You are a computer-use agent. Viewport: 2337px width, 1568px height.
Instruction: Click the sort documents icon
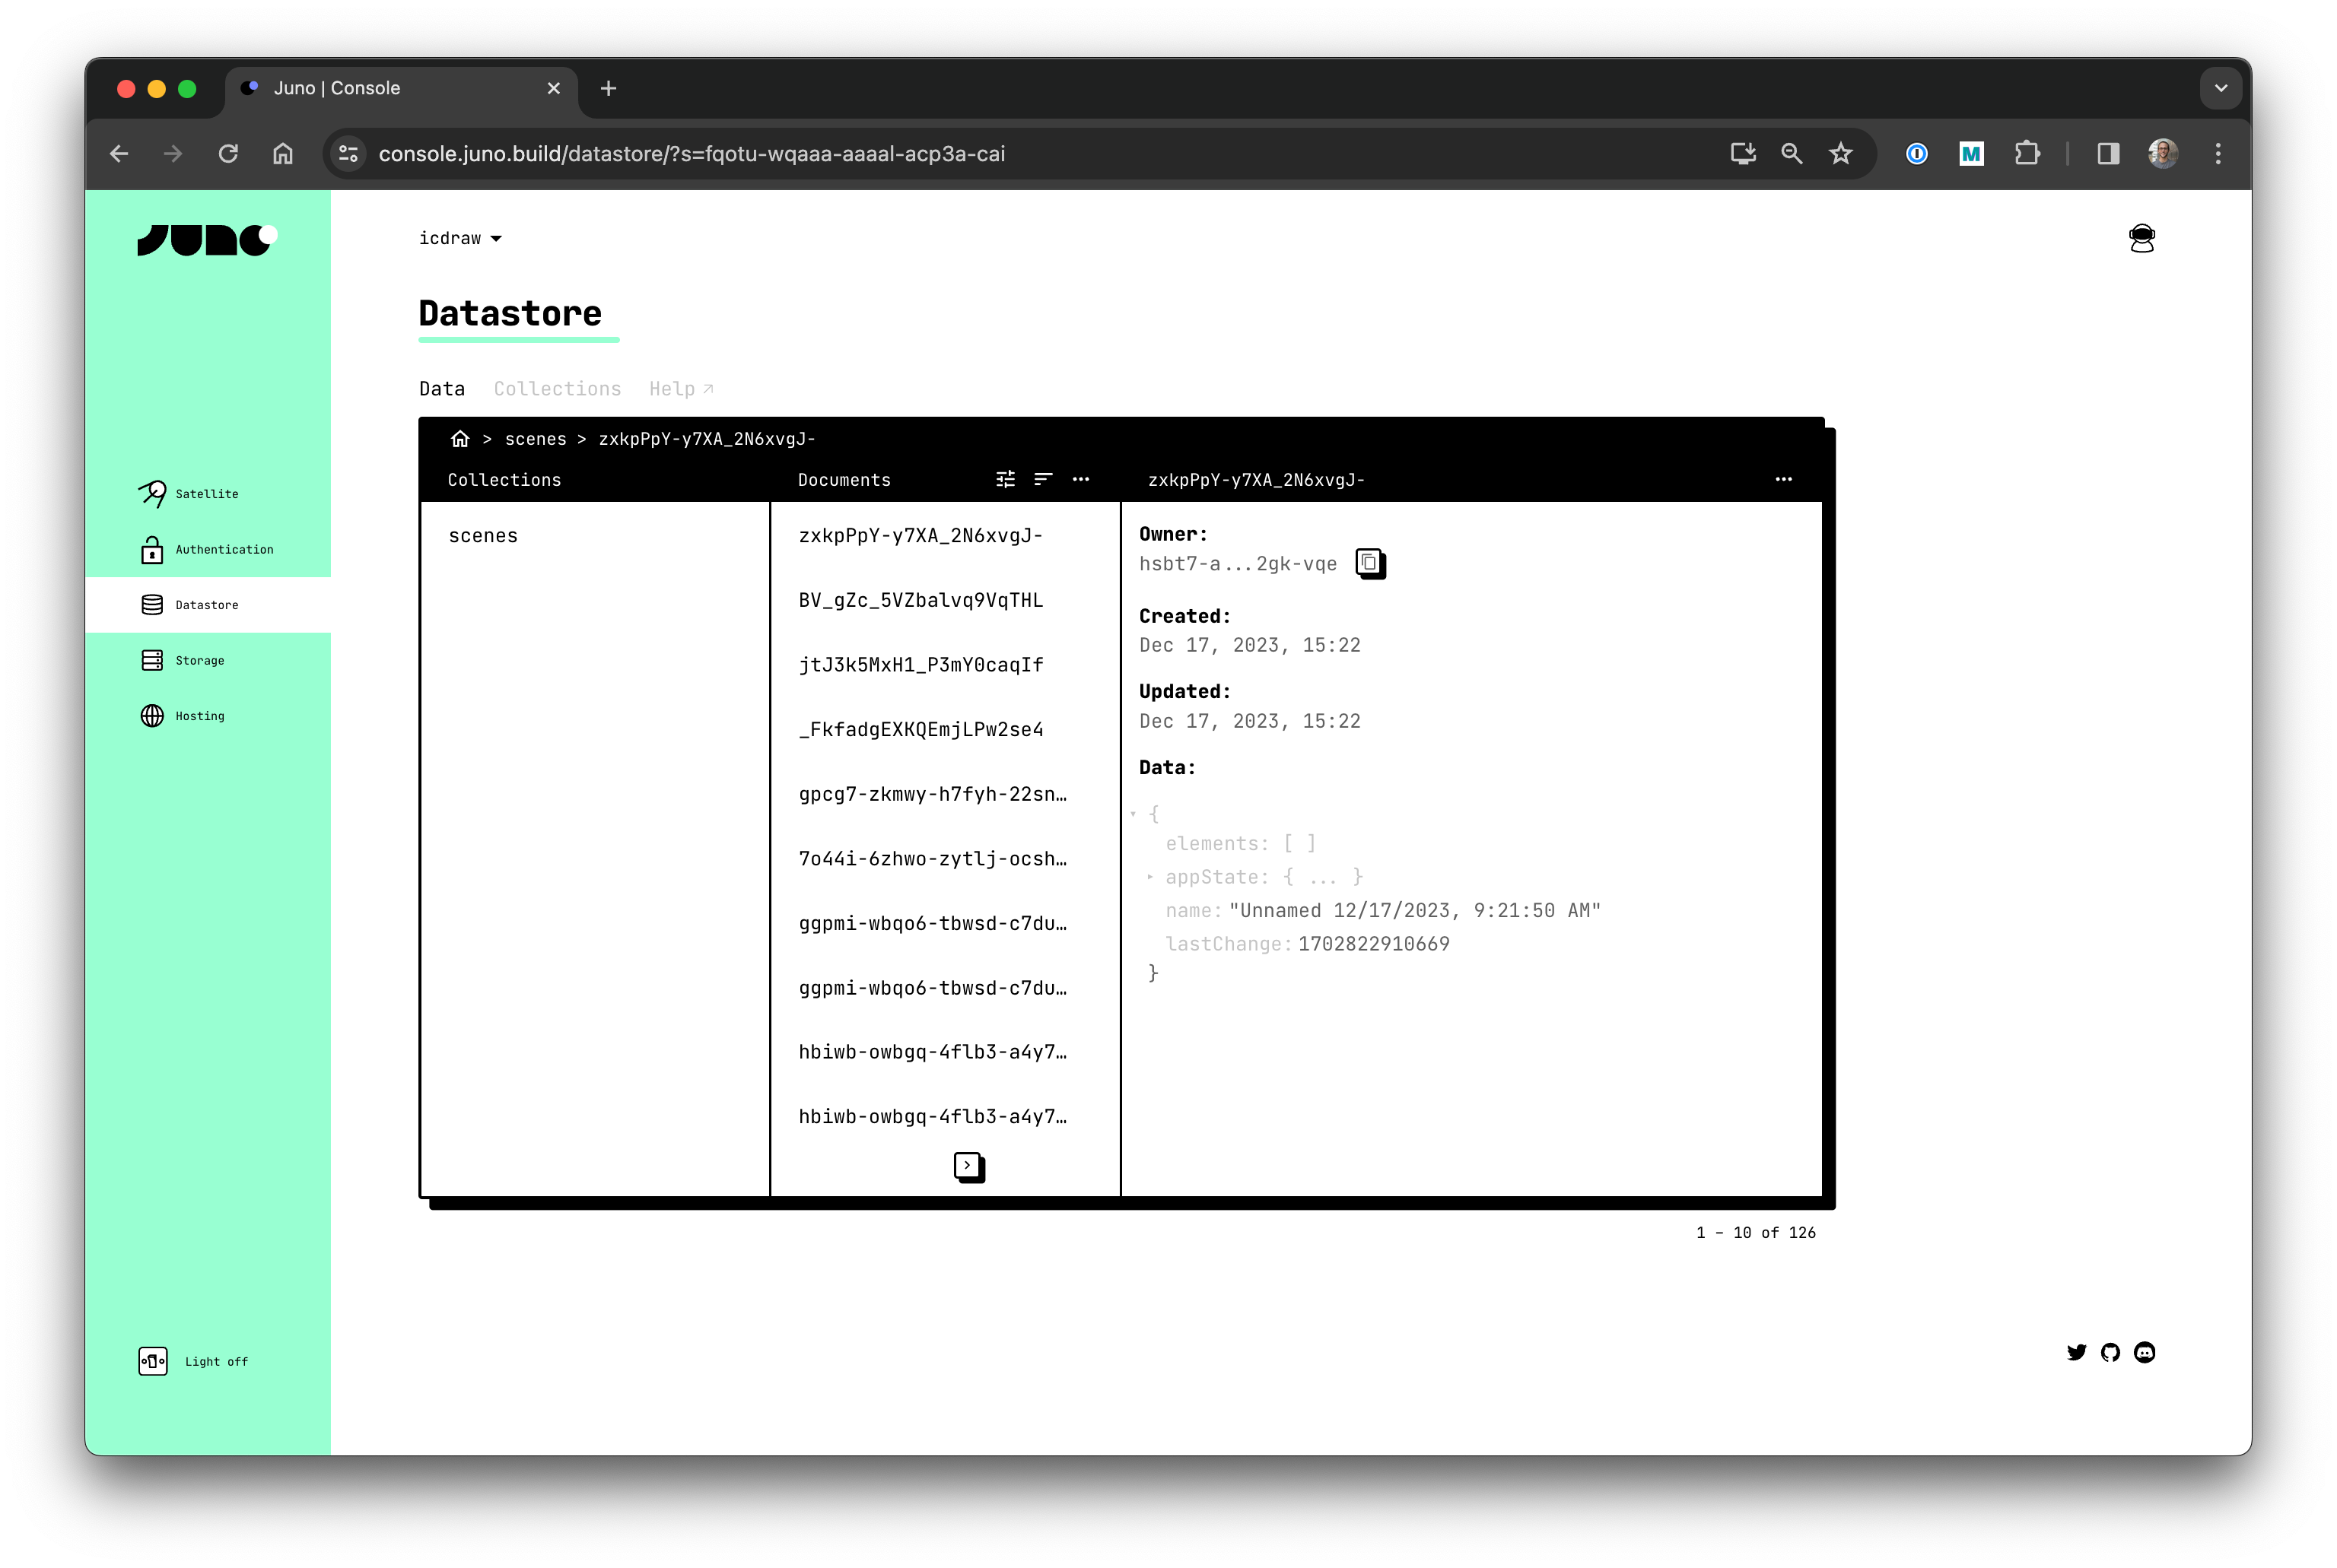pyautogui.click(x=1042, y=480)
